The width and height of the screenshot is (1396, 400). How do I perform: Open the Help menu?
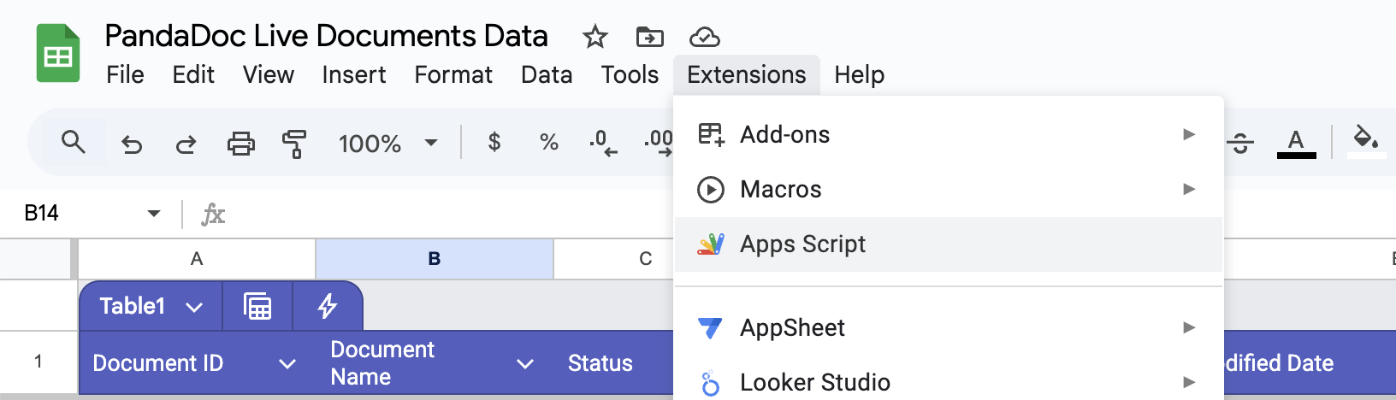click(x=860, y=75)
